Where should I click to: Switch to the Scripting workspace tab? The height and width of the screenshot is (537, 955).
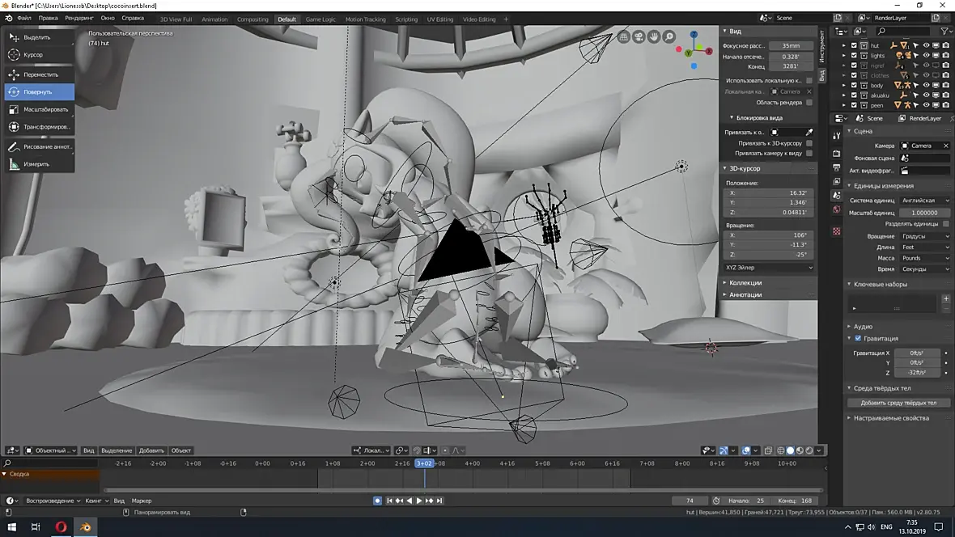[406, 19]
